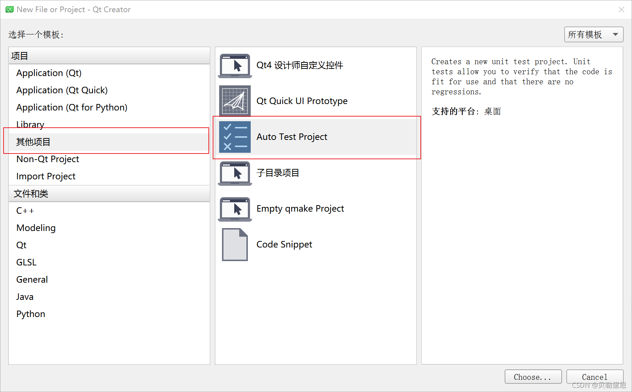Choose the Qt Quick UI Prototype label
Viewport: 632px width, 392px height.
point(302,101)
